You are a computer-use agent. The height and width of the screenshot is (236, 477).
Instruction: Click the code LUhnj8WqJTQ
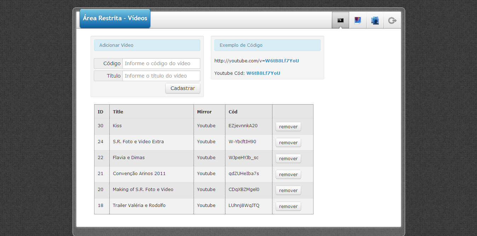[x=244, y=206]
